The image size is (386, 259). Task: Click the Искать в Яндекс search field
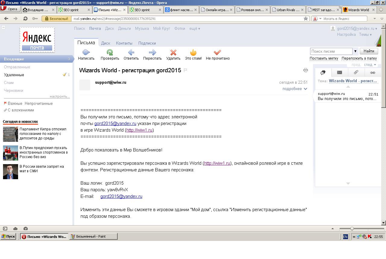(345, 19)
